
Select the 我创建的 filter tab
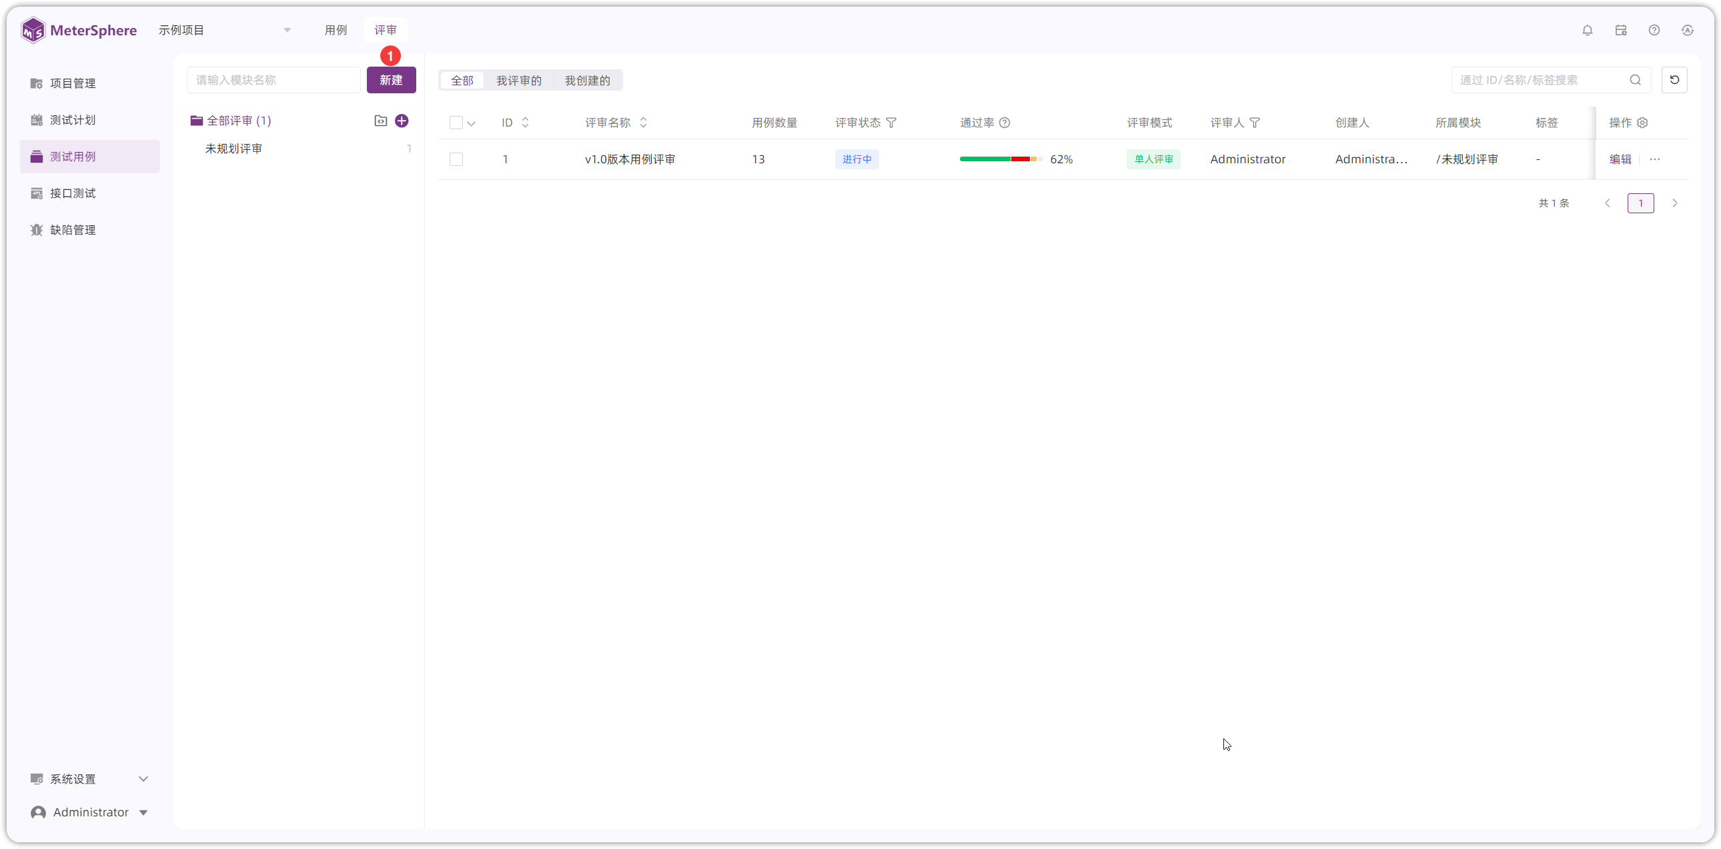pyautogui.click(x=587, y=81)
